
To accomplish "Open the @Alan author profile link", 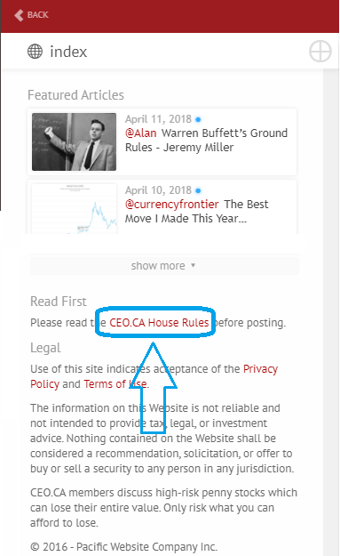I will click(141, 133).
